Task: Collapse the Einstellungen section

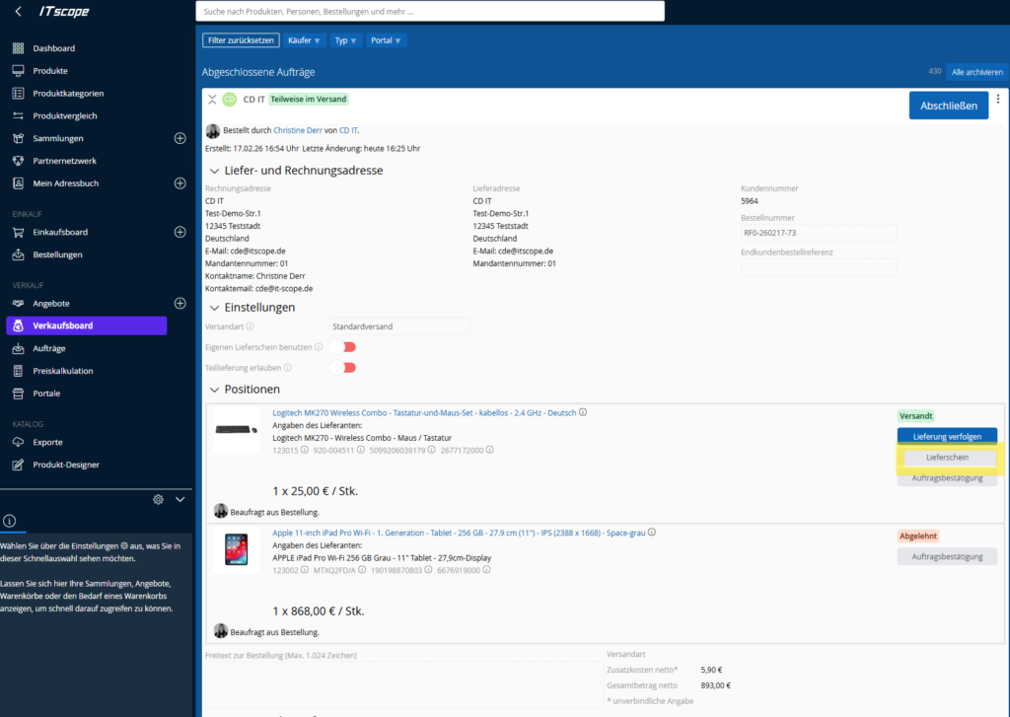Action: [x=213, y=308]
